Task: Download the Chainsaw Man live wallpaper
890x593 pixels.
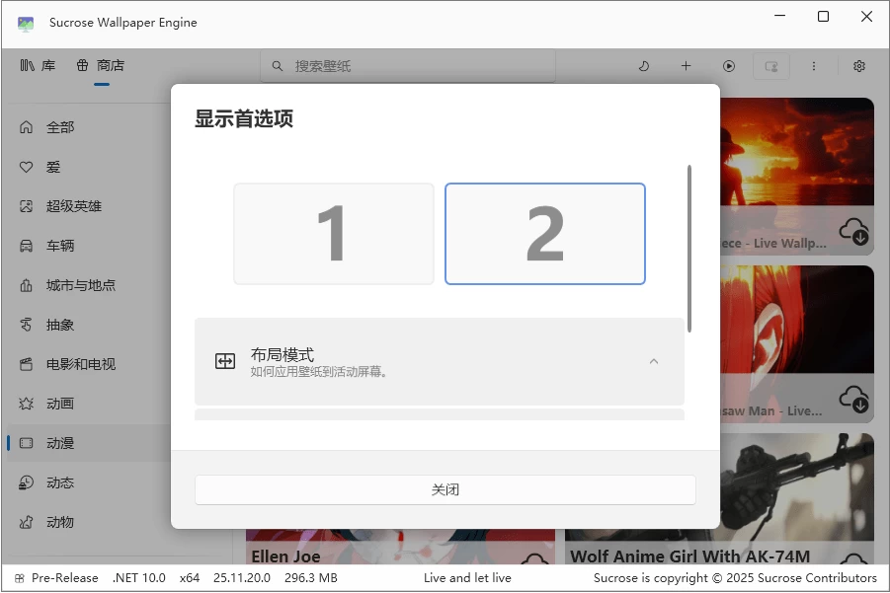Action: [852, 400]
